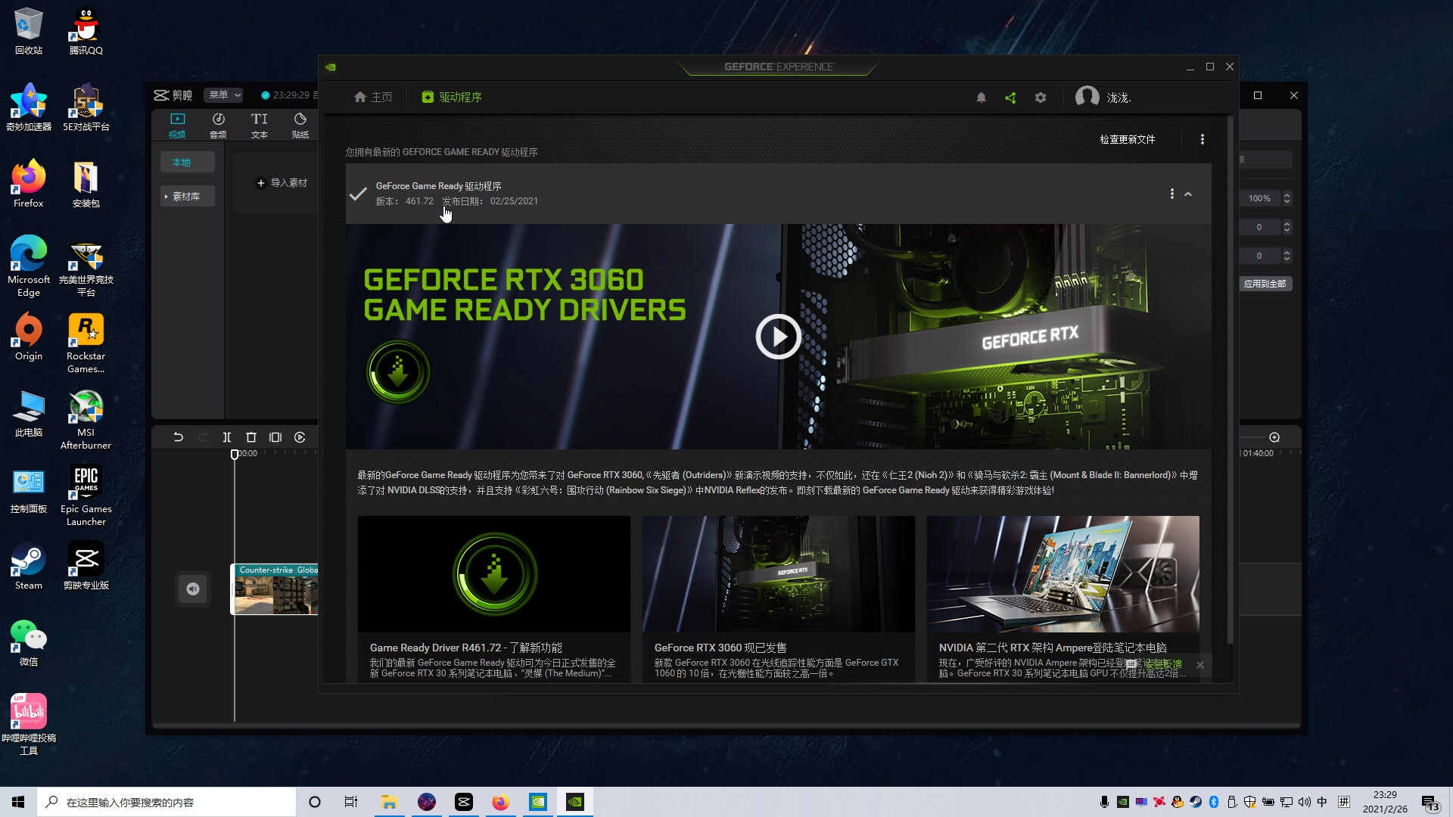
Task: Select the 贴纸 sticker icon tab
Action: [300, 125]
